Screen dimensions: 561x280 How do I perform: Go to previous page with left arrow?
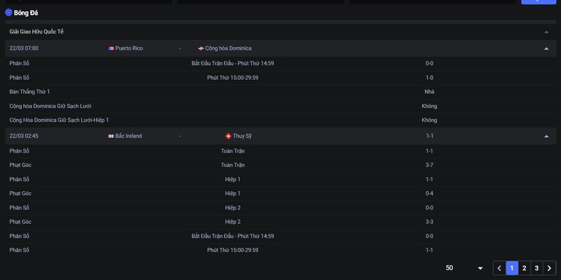(x=499, y=268)
